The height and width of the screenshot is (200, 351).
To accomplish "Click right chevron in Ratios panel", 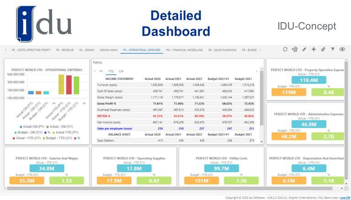I will tap(256, 72).
